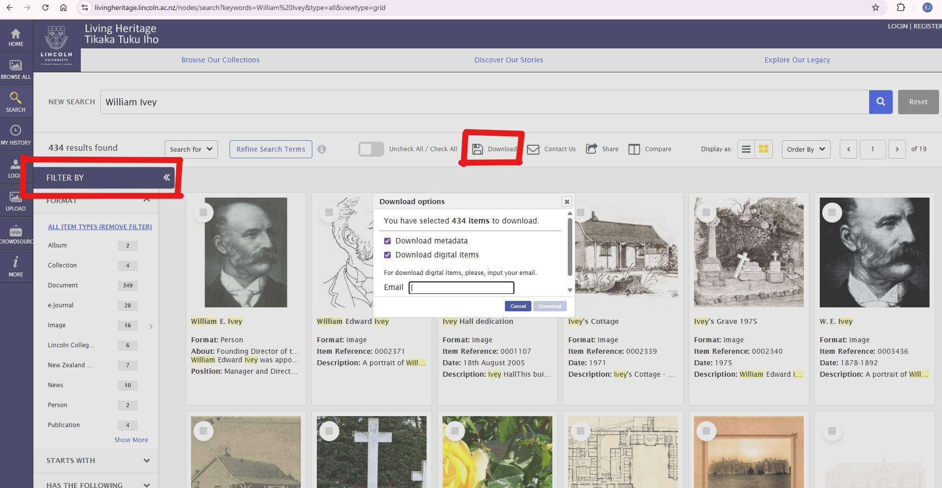Click the Show More filter link
The image size is (942, 488).
[x=131, y=440]
